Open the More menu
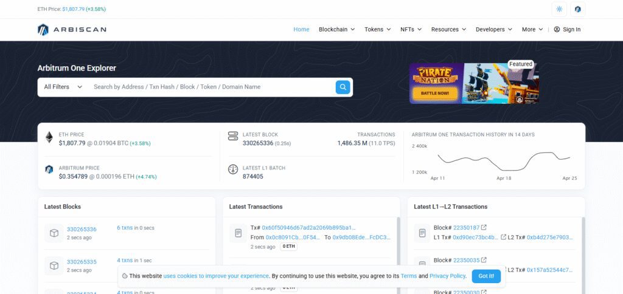623x294 pixels. coord(532,29)
